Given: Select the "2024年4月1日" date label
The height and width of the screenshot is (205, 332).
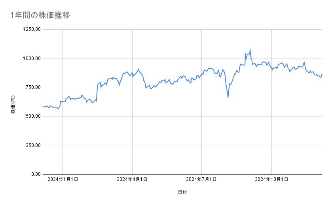Looking at the screenshot, I should [132, 180].
